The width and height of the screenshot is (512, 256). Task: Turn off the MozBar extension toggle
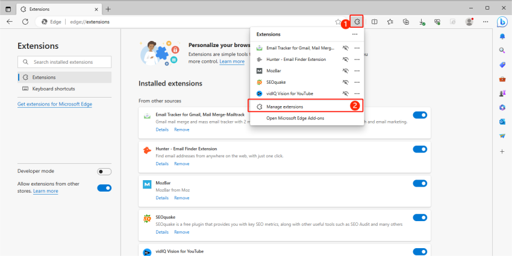[420, 183]
